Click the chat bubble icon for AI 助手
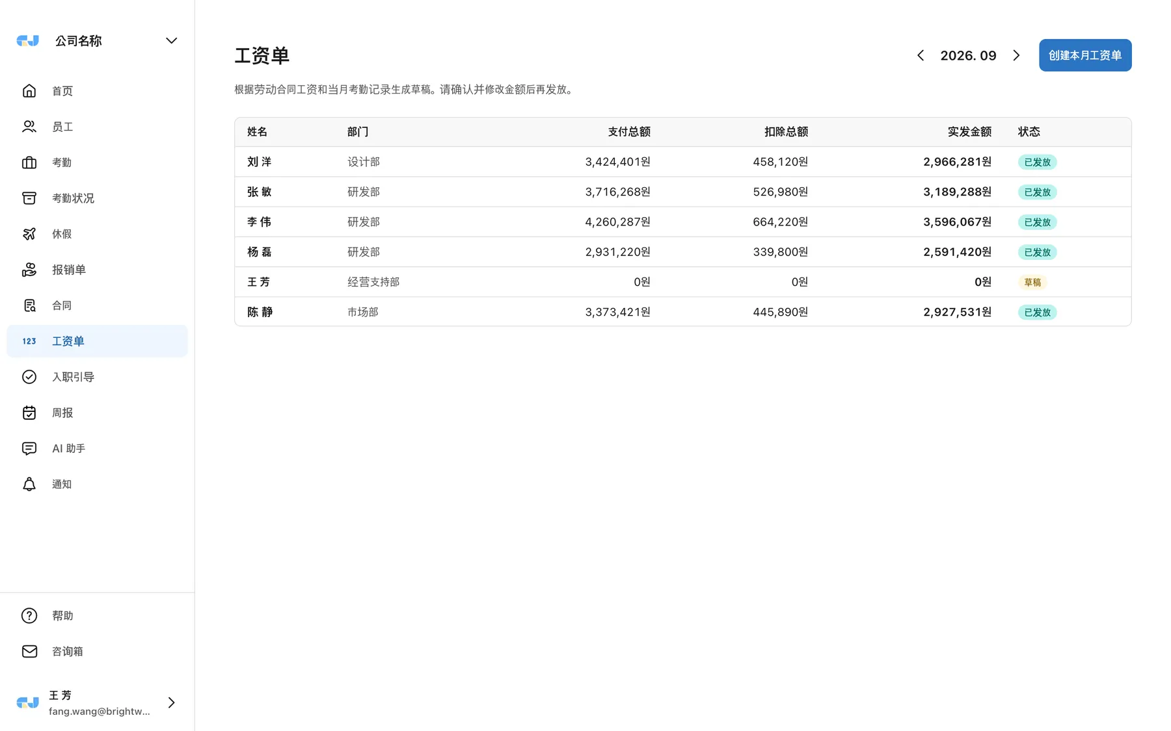The width and height of the screenshot is (1171, 731). (29, 448)
